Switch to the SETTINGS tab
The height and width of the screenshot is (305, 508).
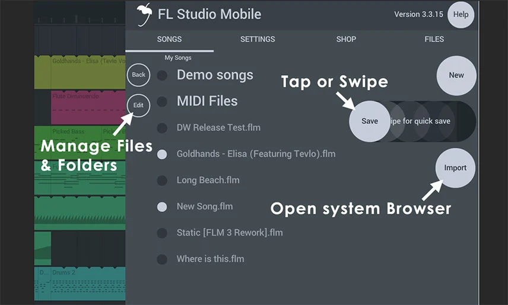[x=258, y=40]
